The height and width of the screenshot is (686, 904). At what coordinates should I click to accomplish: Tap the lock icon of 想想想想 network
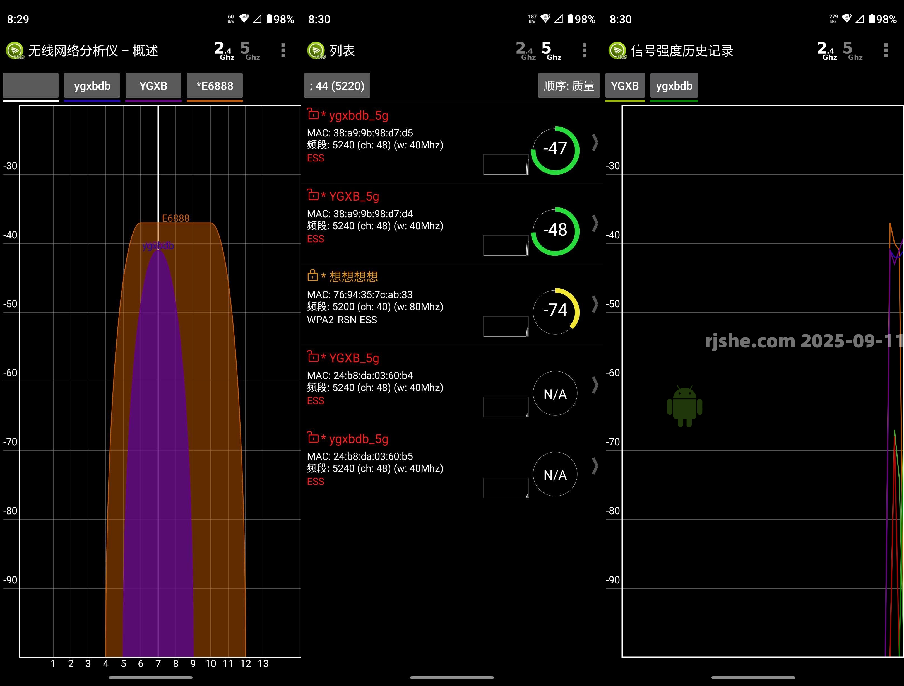pyautogui.click(x=313, y=276)
